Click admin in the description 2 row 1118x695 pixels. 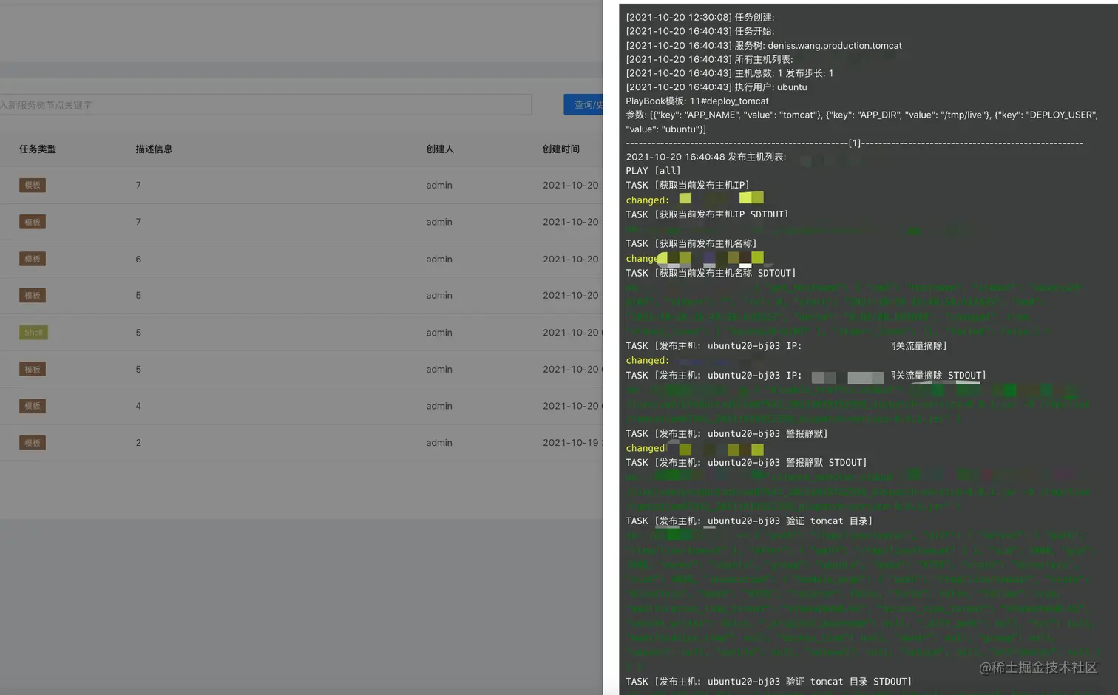(439, 443)
